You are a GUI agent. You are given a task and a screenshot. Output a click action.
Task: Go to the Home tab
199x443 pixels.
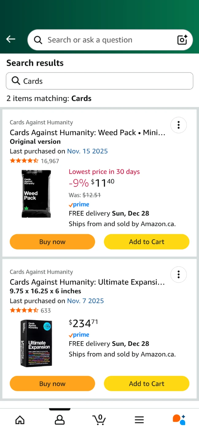[20, 420]
